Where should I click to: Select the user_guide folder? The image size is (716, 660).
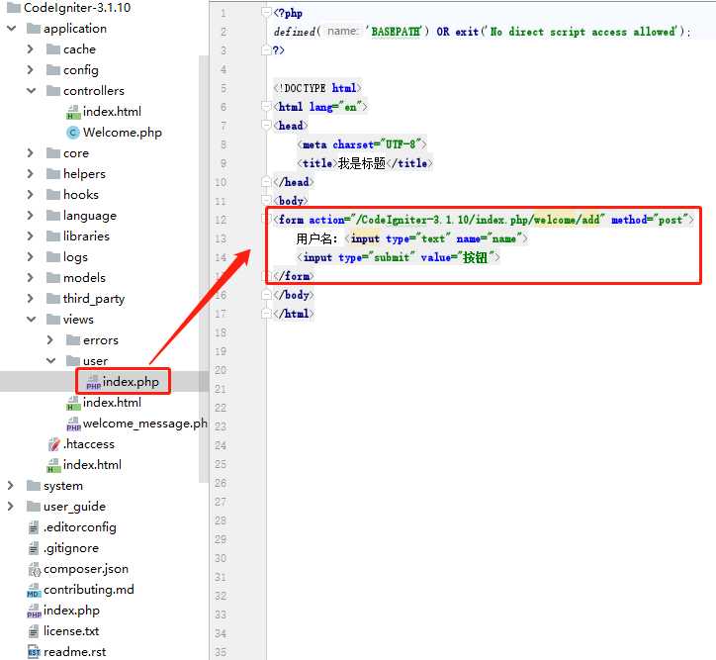74,507
